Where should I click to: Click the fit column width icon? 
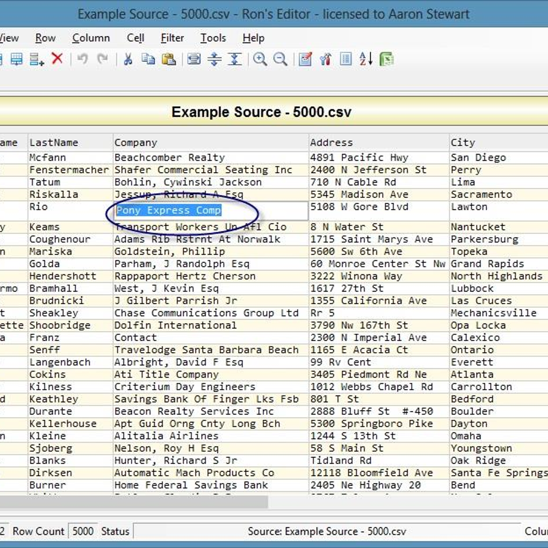pyautogui.click(x=194, y=59)
